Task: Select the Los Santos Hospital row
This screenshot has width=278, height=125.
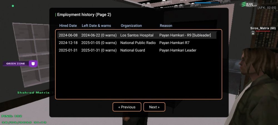Action: 136,35
